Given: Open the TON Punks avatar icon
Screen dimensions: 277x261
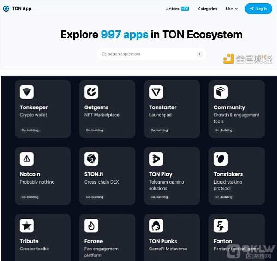Looking at the screenshot, I should 156,225.
